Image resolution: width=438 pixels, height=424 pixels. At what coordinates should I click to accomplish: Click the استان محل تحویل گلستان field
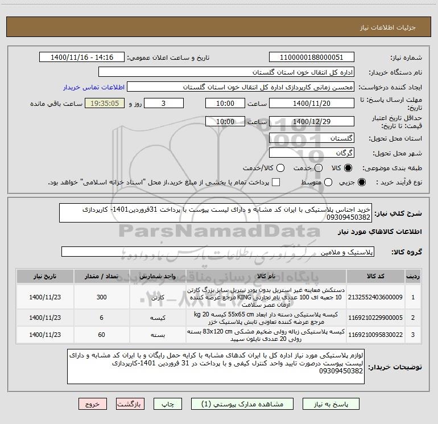pyautogui.click(x=312, y=138)
